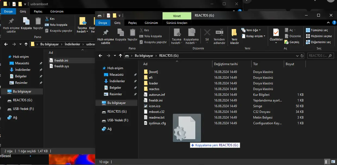Viewport: 337px width, 165px height.
Task: Switch to Paylaş tab in REACTOS window
Action: pyautogui.click(x=132, y=23)
